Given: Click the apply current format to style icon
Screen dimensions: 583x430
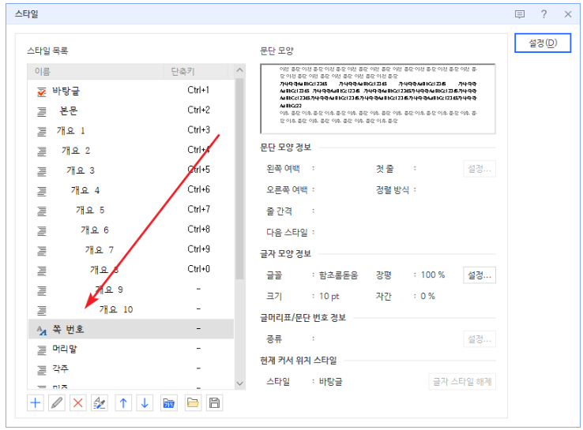Looking at the screenshot, I should [100, 403].
